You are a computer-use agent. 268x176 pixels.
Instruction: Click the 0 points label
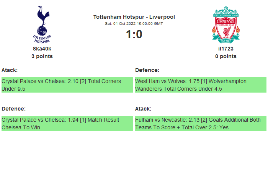point(226,56)
